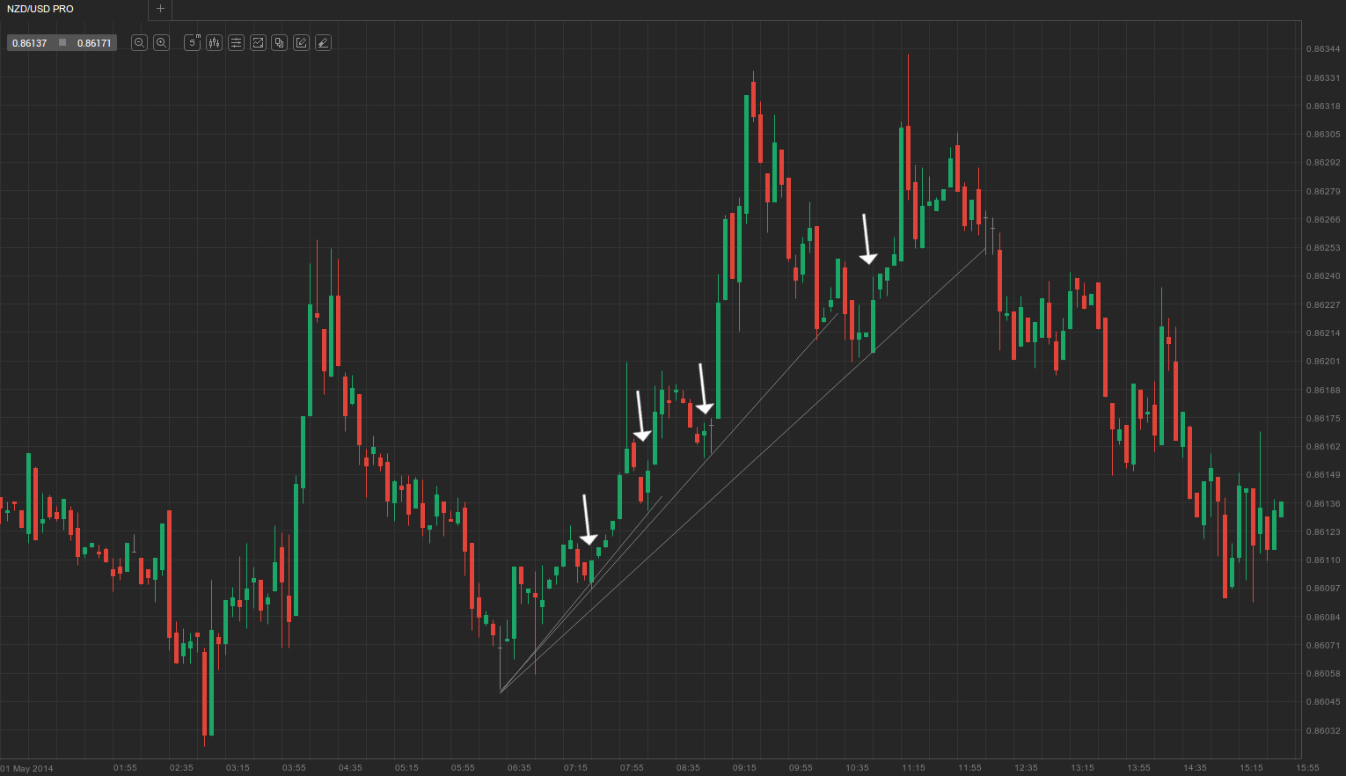This screenshot has height=776, width=1346.
Task: Click the 0.86305 price axis label
Action: pyautogui.click(x=1323, y=135)
